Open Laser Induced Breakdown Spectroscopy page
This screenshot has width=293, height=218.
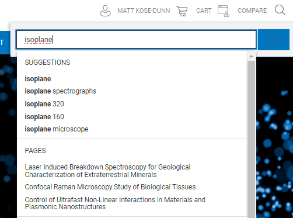tap(107, 171)
